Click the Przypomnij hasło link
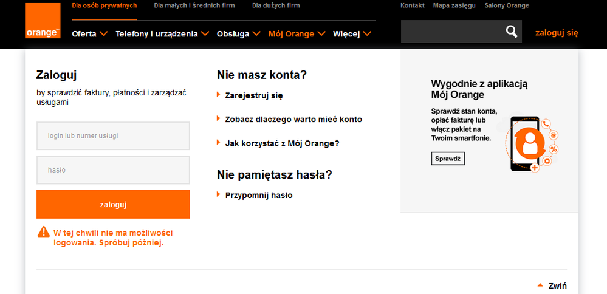 tap(258, 196)
